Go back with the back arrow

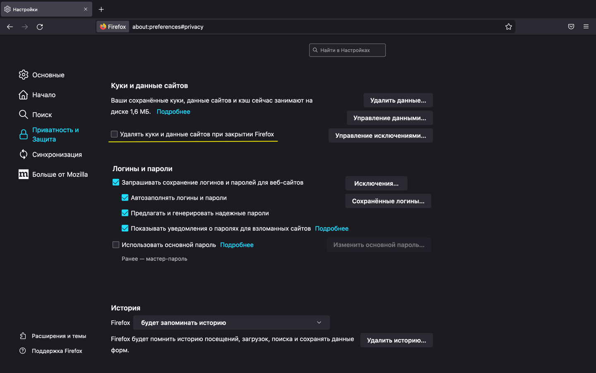(10, 27)
